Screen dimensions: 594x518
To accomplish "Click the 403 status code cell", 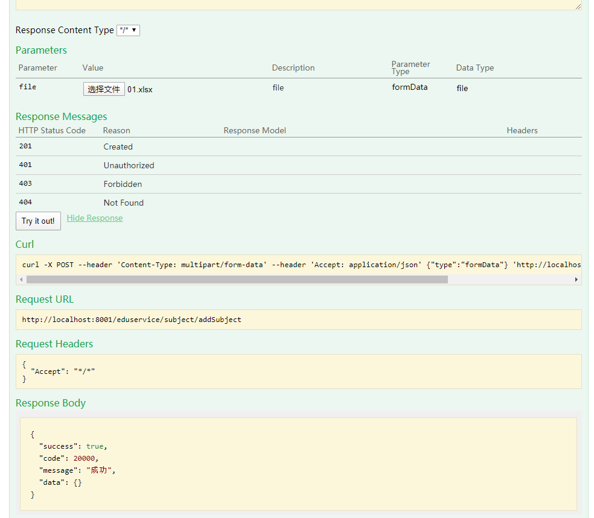I will (x=25, y=183).
